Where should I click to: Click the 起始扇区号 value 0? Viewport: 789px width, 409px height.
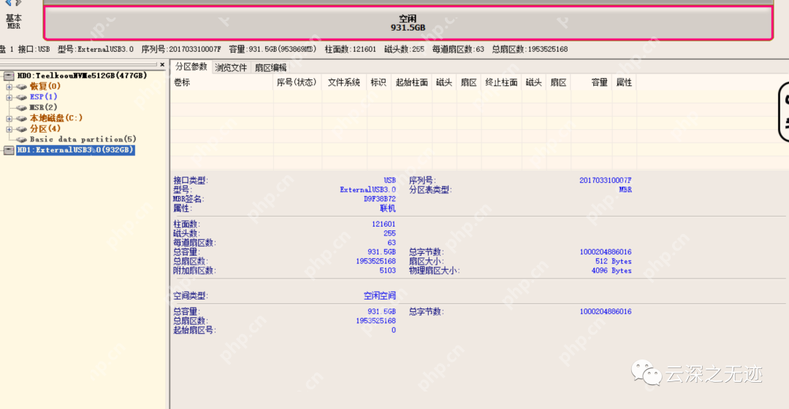point(394,330)
